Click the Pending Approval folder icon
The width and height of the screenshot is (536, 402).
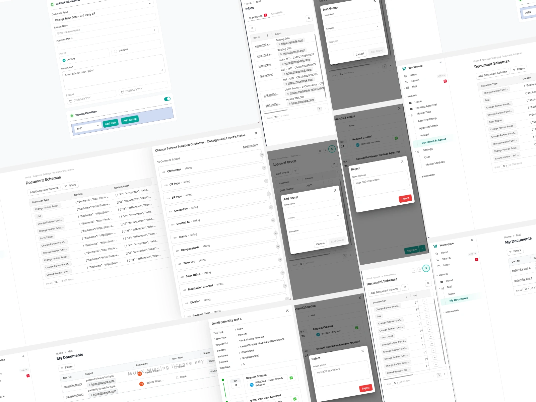point(411,109)
